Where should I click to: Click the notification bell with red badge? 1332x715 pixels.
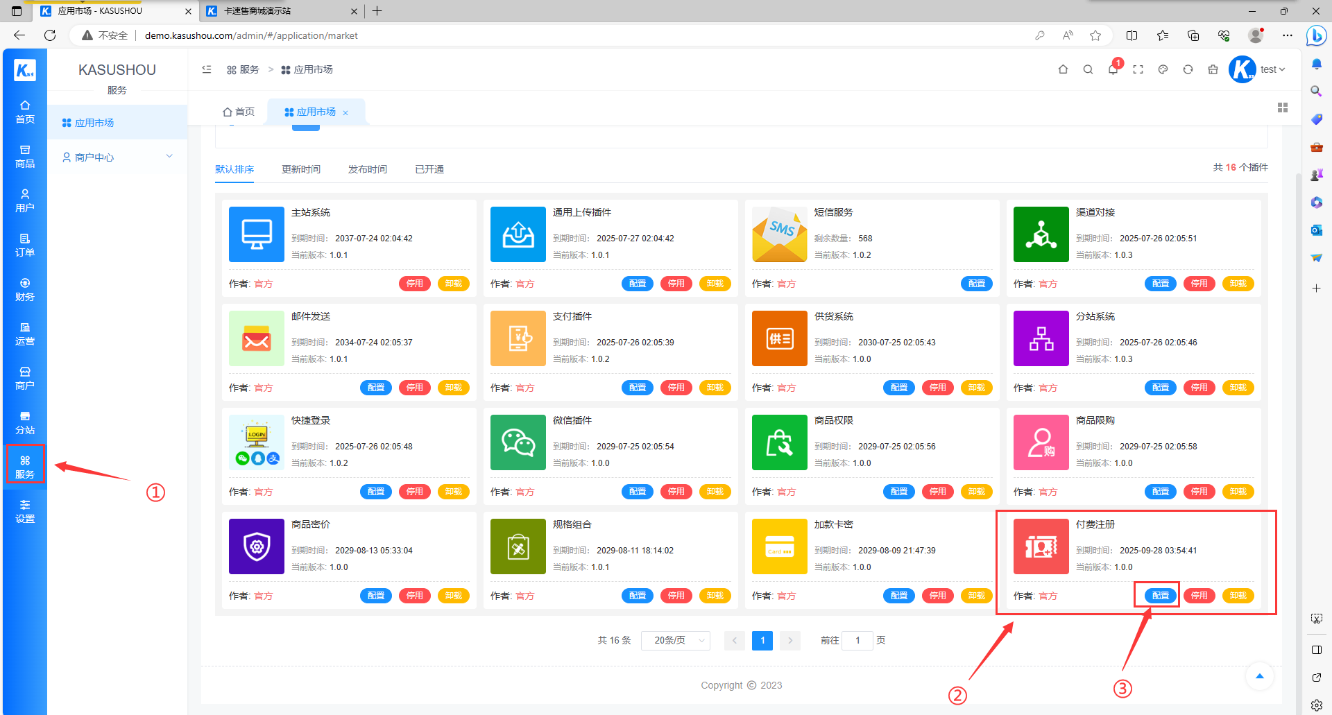1113,69
